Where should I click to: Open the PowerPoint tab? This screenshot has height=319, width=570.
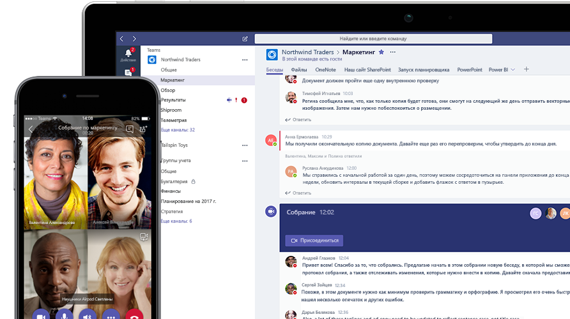(x=469, y=70)
